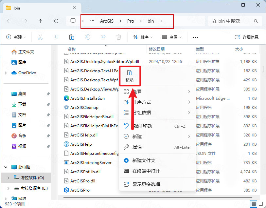Expand the 考拉资源库 (E:) drive node
This screenshot has width=266, height=208.
8,188
